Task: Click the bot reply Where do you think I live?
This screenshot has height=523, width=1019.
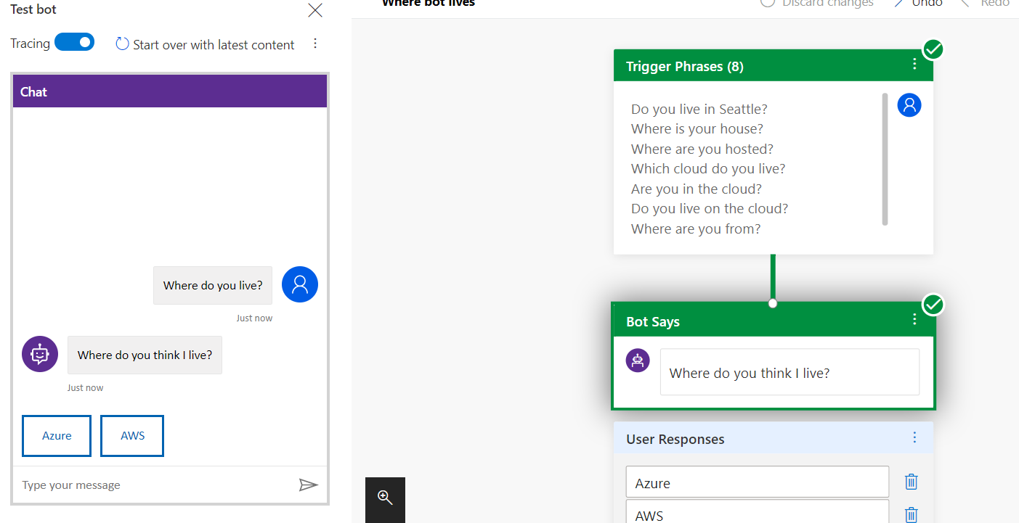Action: click(145, 355)
